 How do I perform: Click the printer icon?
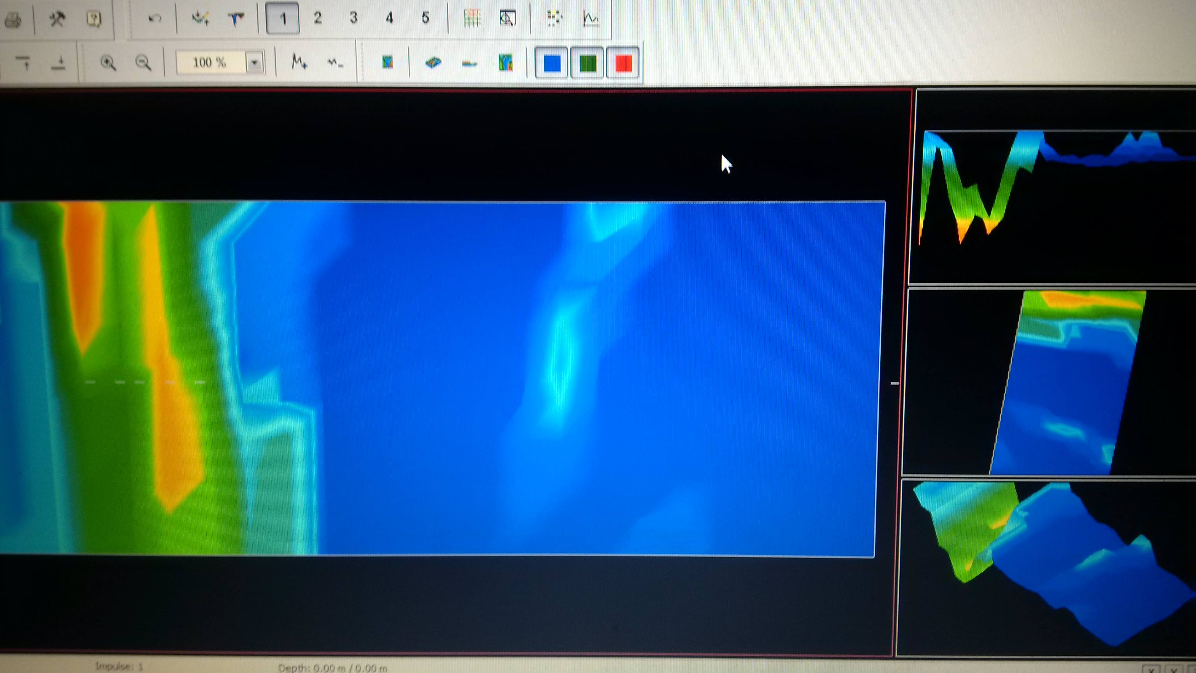coord(12,20)
